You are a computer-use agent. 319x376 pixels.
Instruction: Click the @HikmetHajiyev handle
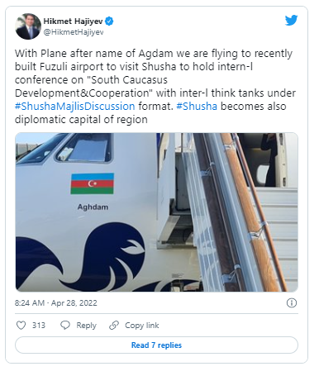74,32
